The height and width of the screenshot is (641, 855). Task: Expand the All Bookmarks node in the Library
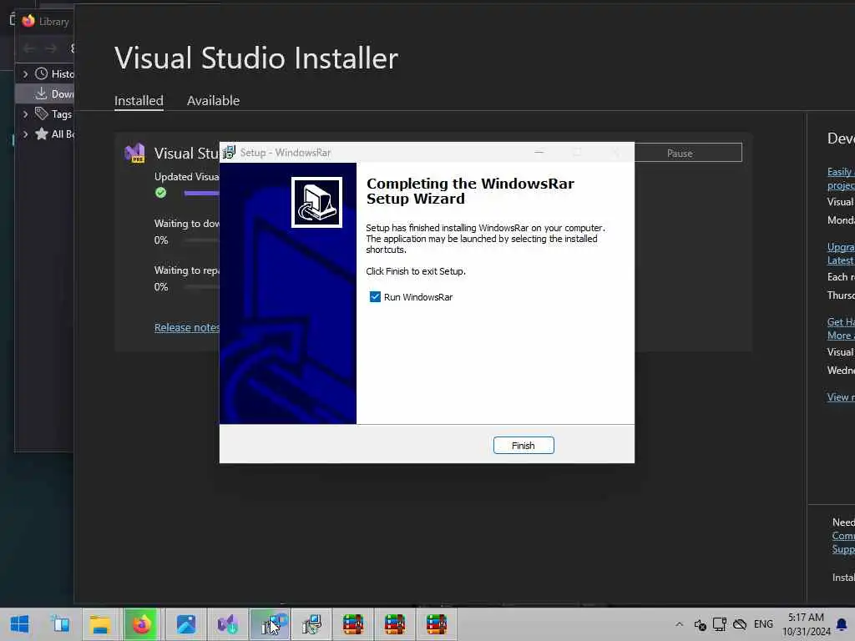(x=25, y=134)
